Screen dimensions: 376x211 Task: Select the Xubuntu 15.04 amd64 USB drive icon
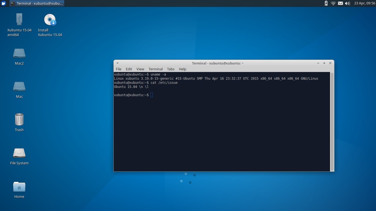coord(19,19)
